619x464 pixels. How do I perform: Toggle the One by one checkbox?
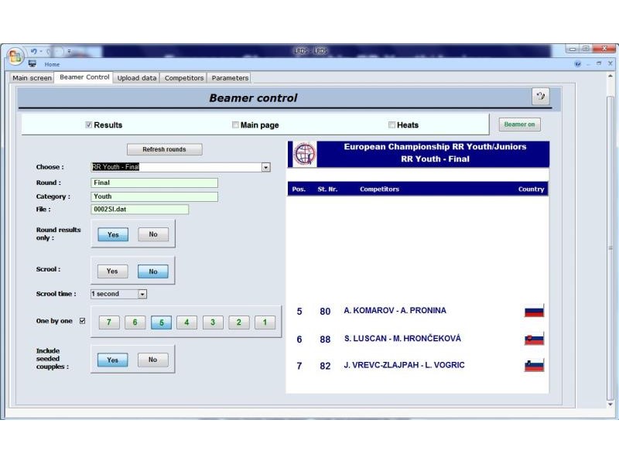[x=83, y=321]
